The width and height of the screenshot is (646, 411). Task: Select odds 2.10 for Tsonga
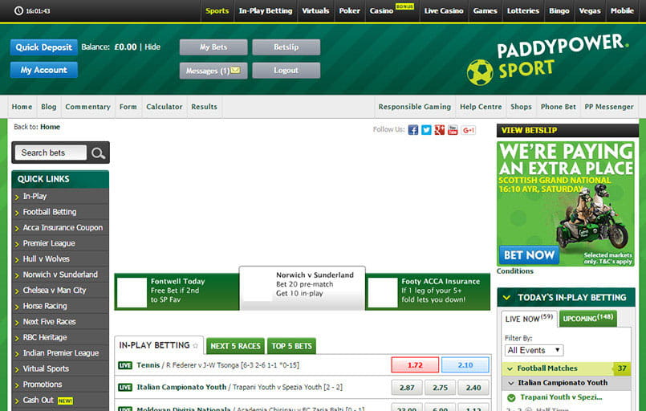(465, 365)
